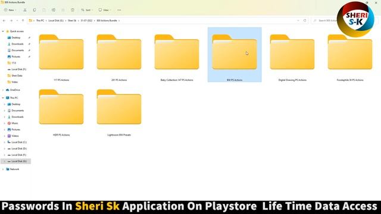The width and height of the screenshot is (381, 214).
Task: Expand the Music tree node
Action: point(4,123)
